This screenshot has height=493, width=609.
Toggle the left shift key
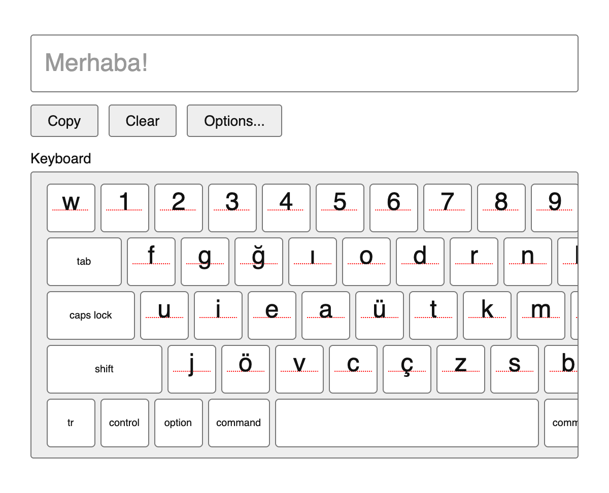[105, 369]
